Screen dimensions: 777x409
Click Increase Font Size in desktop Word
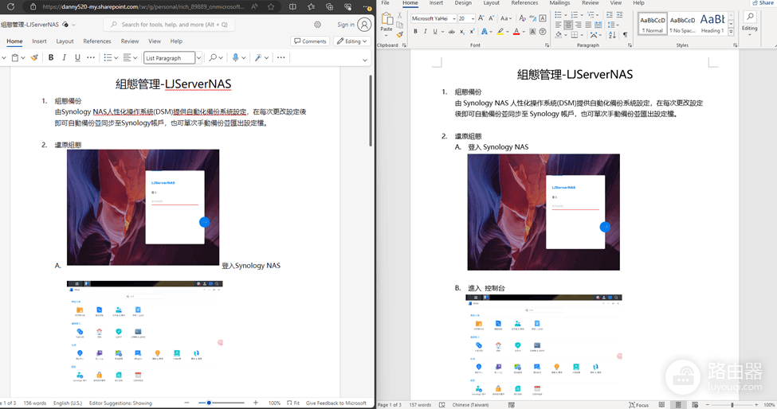[481, 18]
